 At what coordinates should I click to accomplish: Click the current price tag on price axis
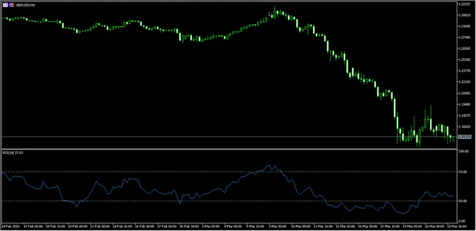tap(465, 137)
